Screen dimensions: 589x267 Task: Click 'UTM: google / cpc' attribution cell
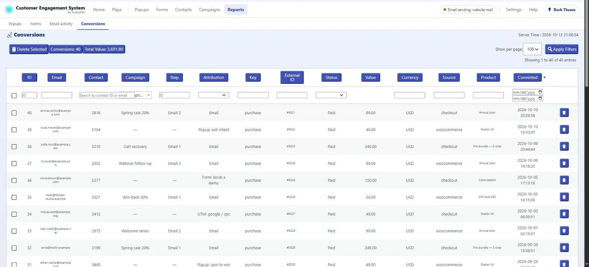(214, 214)
